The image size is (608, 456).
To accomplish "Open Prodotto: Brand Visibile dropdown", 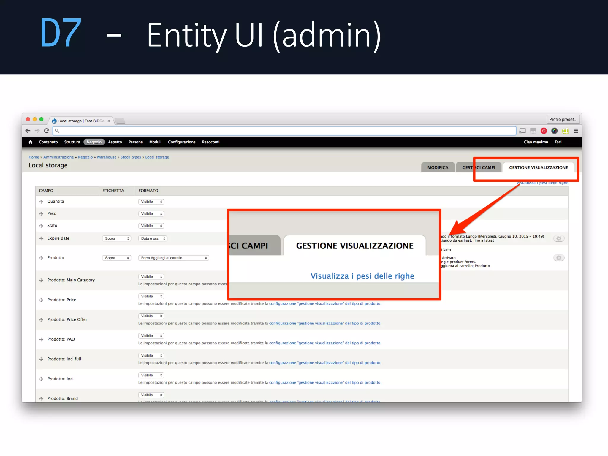I will click(151, 395).
